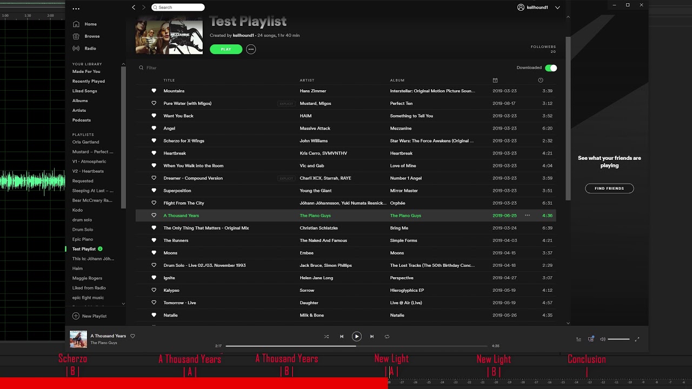The width and height of the screenshot is (692, 389).
Task: Open Made For You library section
Action: click(86, 72)
